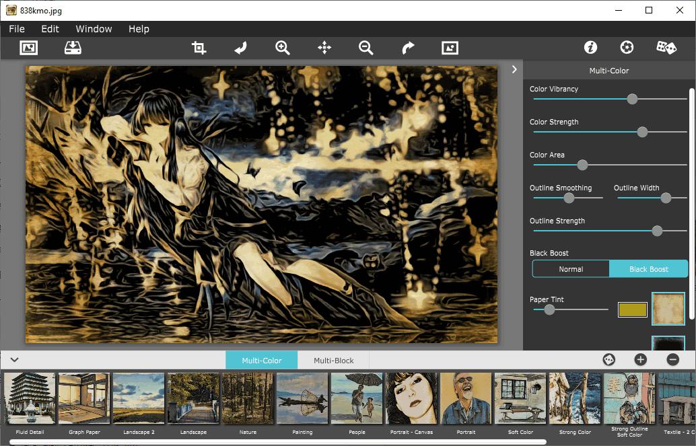The image size is (696, 446).
Task: Adjust the Outline Strength slider
Action: pos(657,231)
